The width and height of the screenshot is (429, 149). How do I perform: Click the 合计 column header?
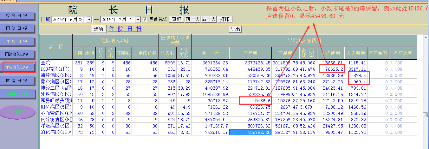coord(210,53)
